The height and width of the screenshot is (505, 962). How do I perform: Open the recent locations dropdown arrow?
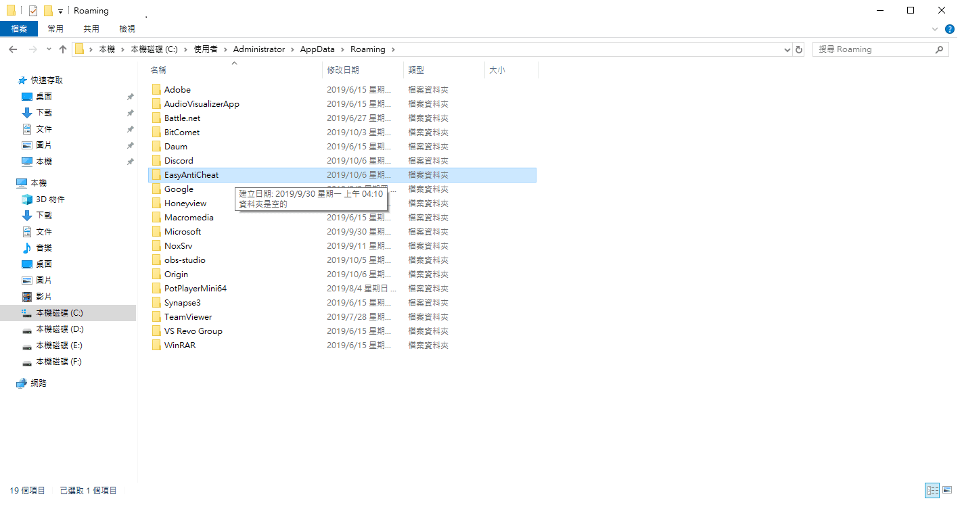pos(49,49)
